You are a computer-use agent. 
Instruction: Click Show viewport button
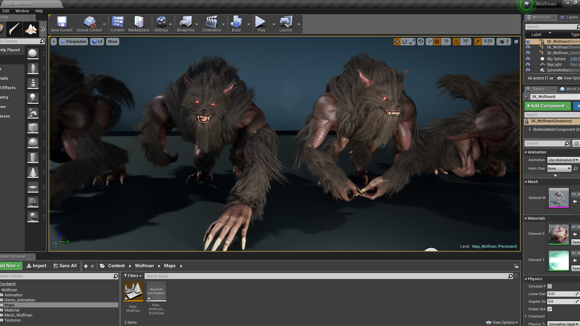click(112, 42)
